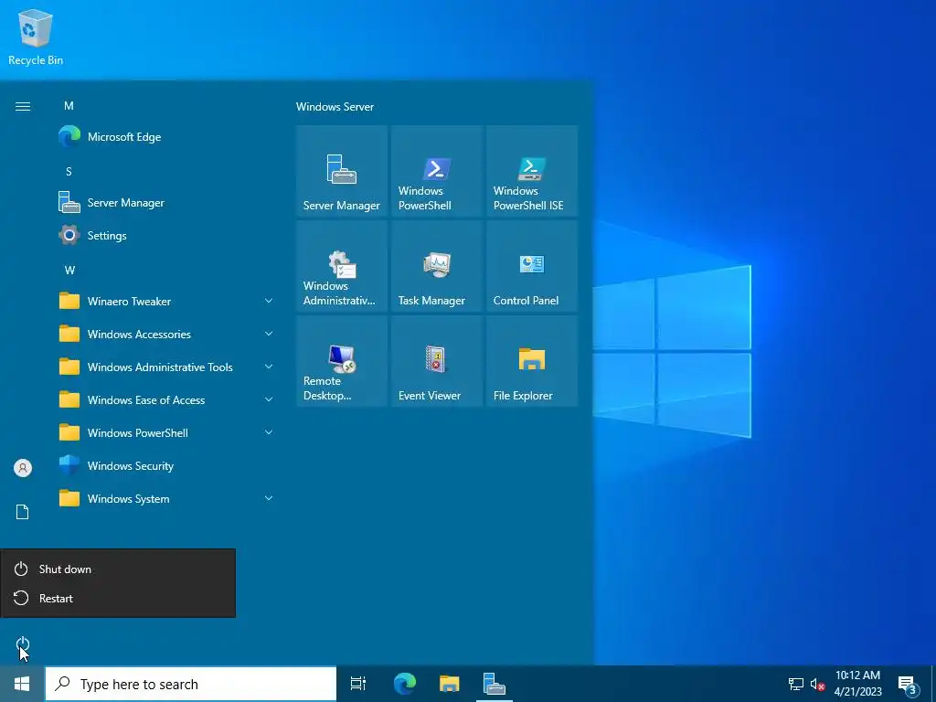Select Restart from the power menu
Viewport: 936px width, 702px height.
(118, 598)
